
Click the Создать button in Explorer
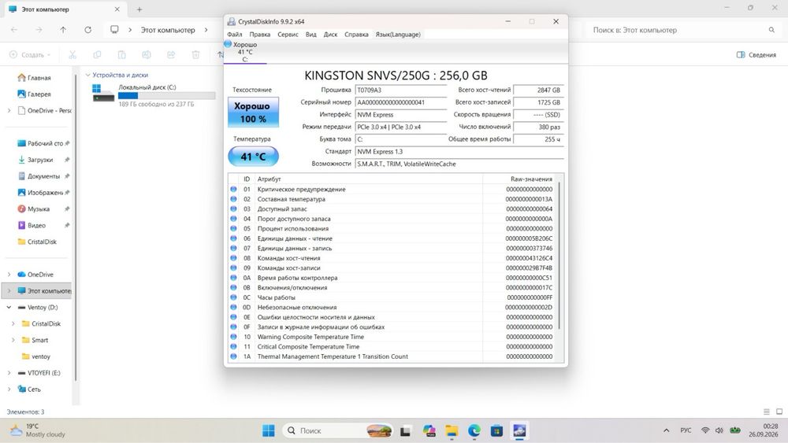30,54
